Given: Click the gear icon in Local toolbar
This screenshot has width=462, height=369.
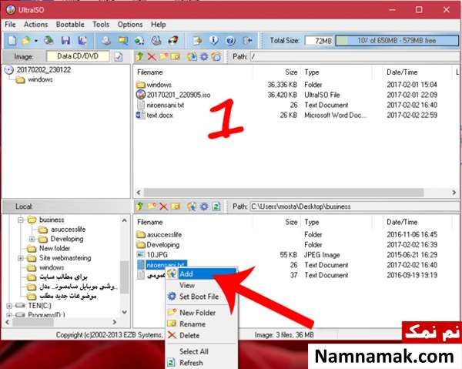Looking at the screenshot, I should [204, 206].
